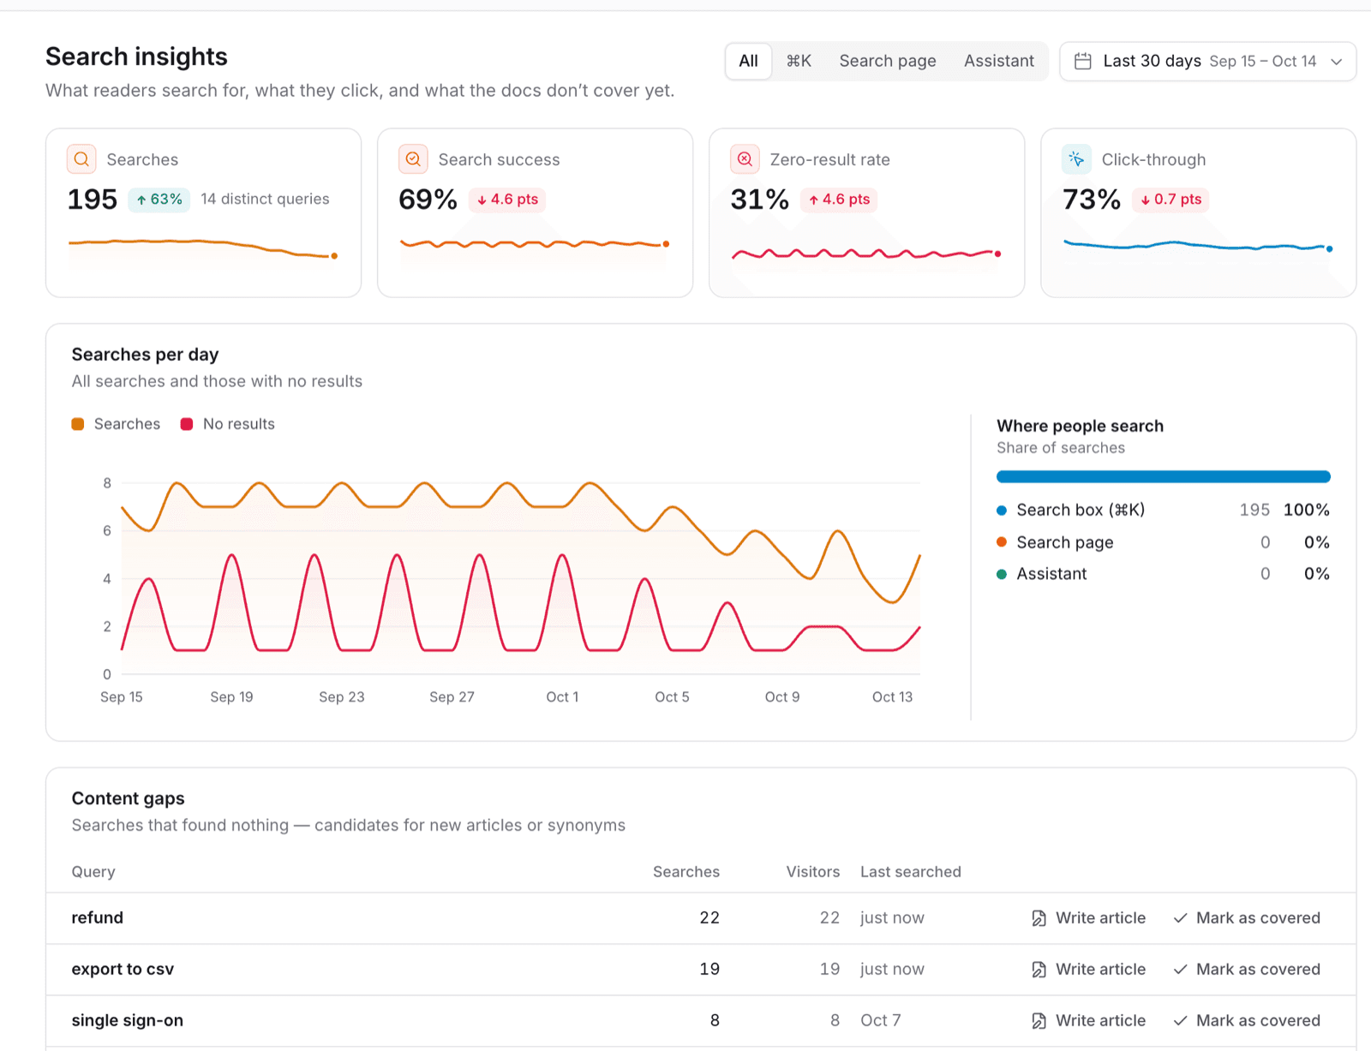
Task: Switch to the Search page tab
Action: pos(887,61)
